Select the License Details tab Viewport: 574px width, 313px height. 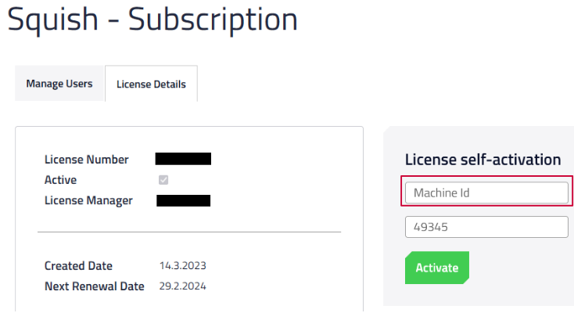151,85
